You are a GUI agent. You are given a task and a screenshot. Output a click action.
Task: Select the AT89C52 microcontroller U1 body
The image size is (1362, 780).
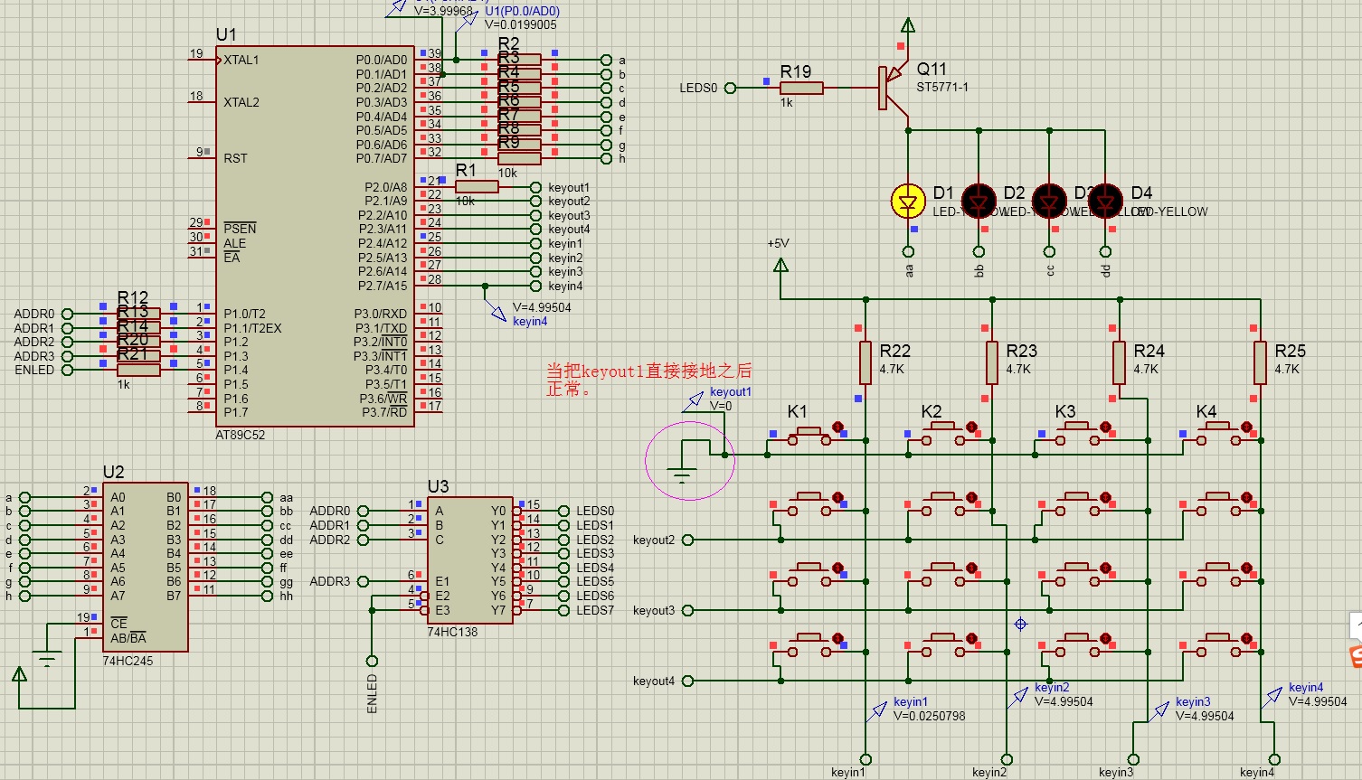pos(315,236)
